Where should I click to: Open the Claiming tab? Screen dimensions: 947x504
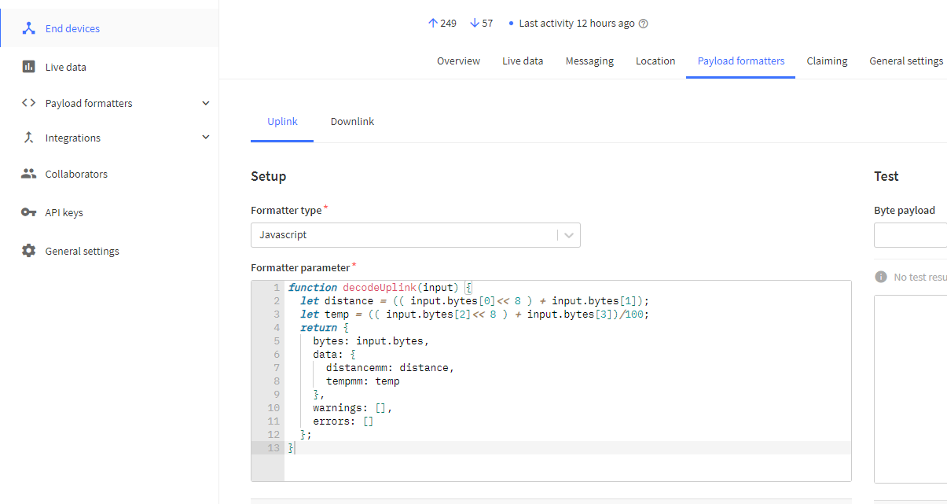point(827,61)
